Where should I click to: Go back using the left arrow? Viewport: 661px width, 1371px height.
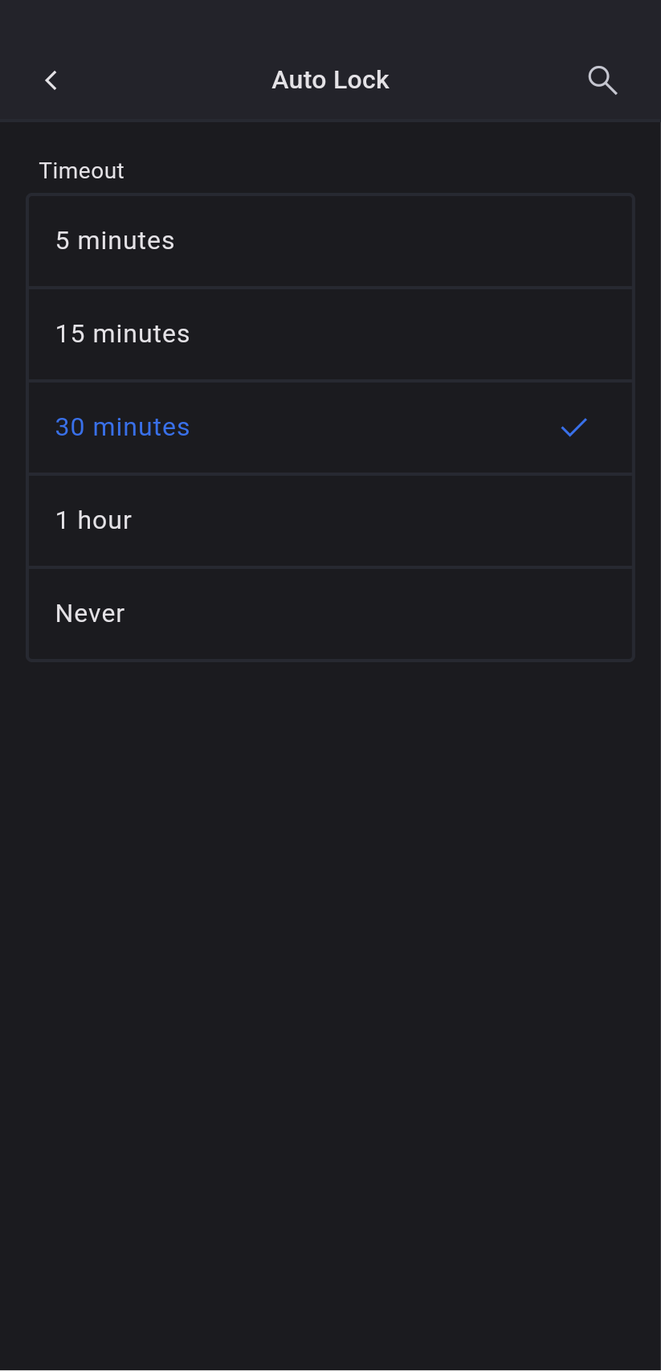coord(51,80)
